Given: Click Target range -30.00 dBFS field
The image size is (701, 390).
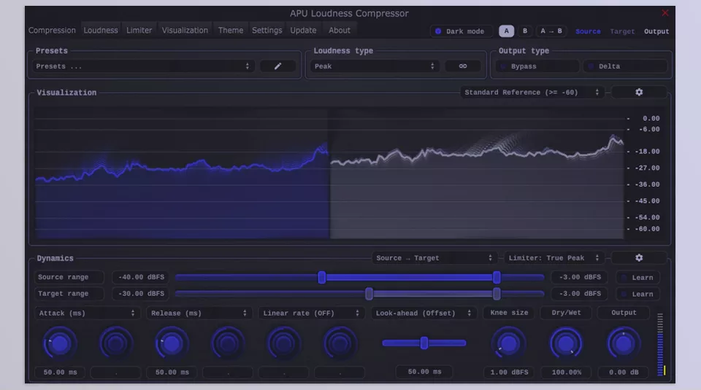Looking at the screenshot, I should click(141, 294).
